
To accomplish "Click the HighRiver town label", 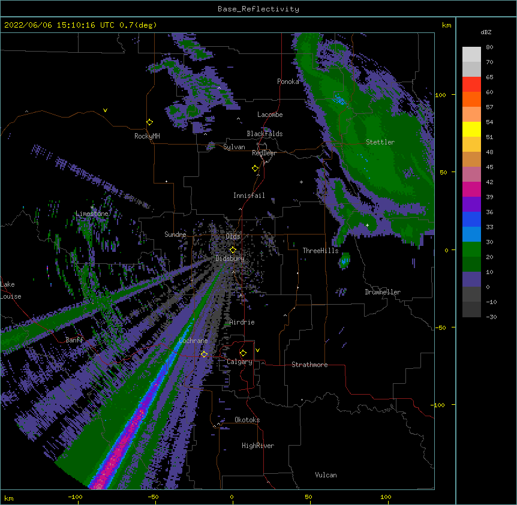I will [x=258, y=446].
